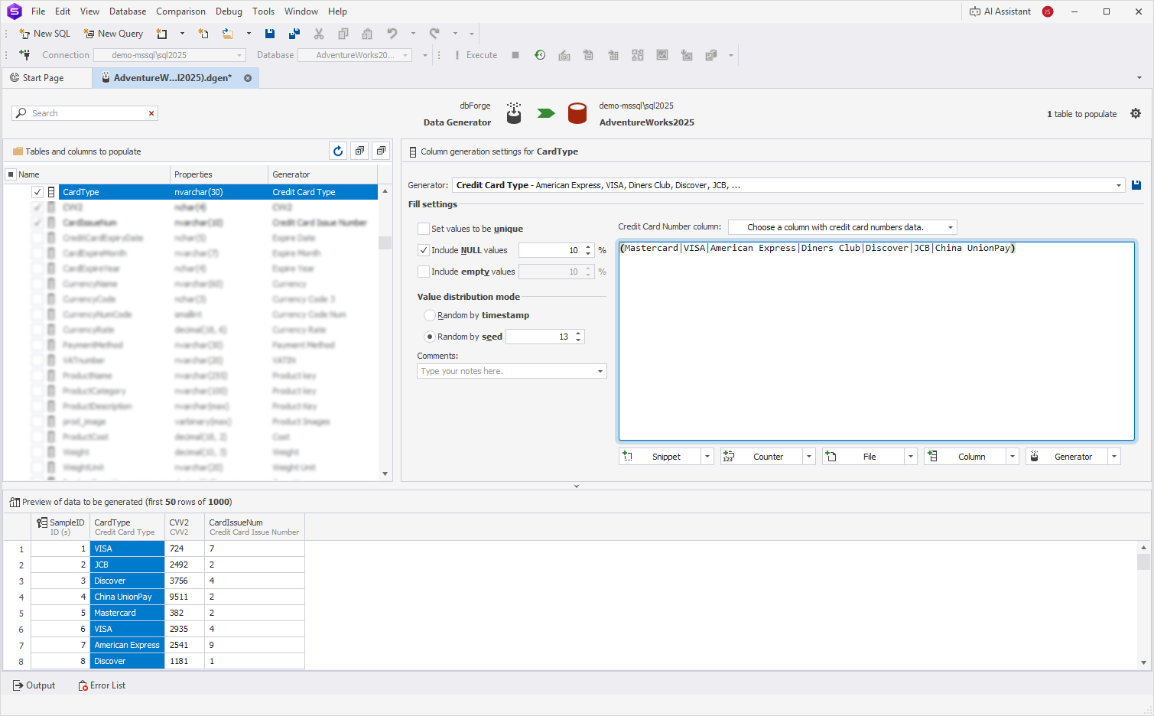
Task: Decrease the seed value with the down arrow
Action: point(578,340)
